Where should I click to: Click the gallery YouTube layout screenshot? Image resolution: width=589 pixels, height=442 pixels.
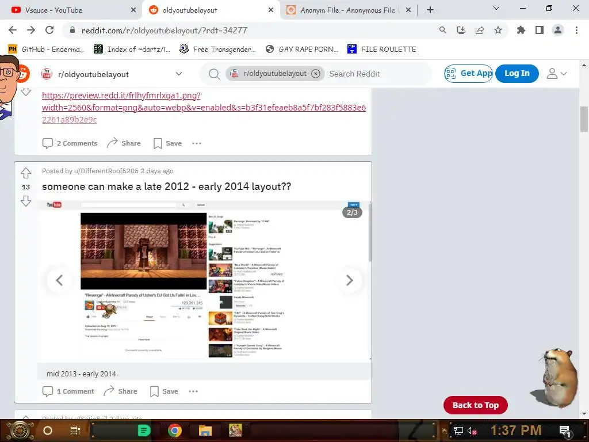[x=204, y=282]
